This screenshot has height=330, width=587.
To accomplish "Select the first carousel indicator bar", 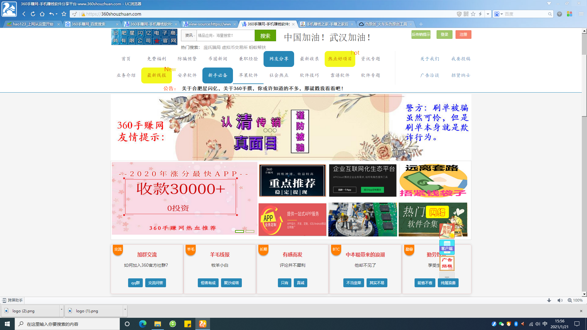I will pyautogui.click(x=239, y=231).
